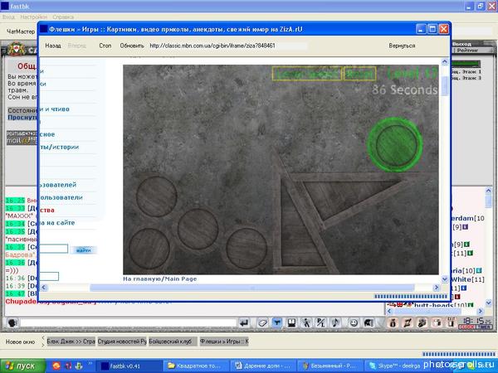Open fastbk v0.41 in the taskbar
498x373 pixels.
[129, 366]
